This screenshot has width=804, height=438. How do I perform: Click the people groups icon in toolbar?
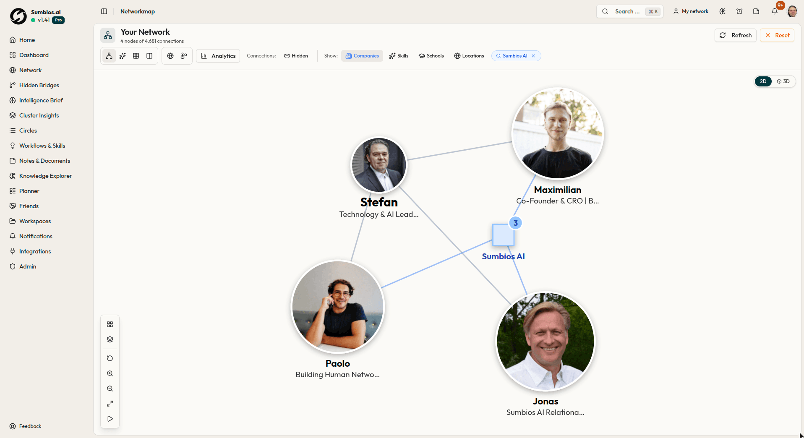[184, 56]
